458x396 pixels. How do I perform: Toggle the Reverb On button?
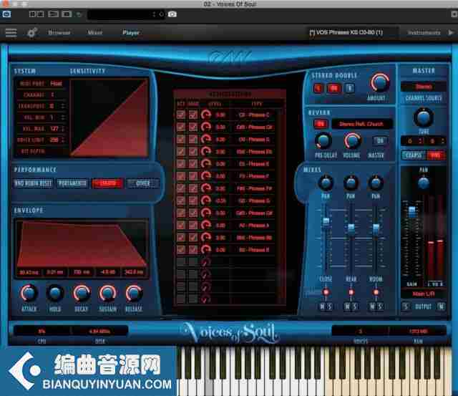click(321, 124)
